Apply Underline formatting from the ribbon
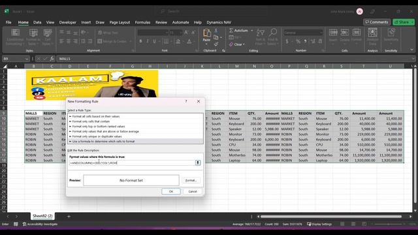This screenshot has width=418, height=235. [x=154, y=41]
